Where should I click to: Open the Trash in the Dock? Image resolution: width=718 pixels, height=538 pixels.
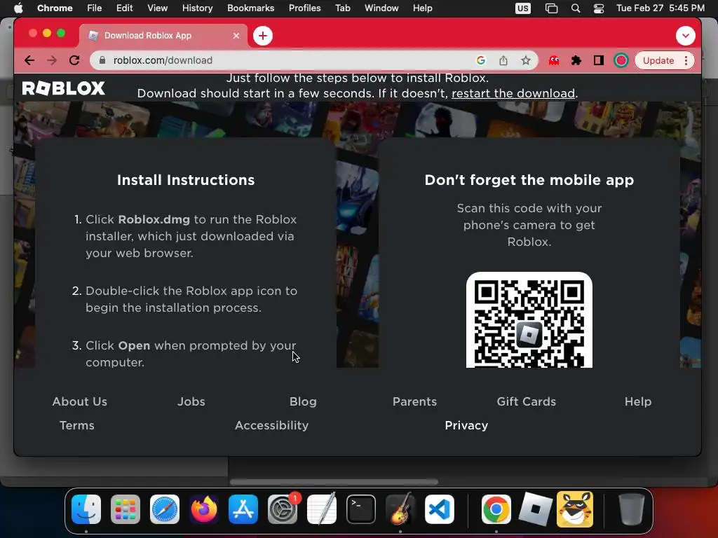click(x=631, y=509)
